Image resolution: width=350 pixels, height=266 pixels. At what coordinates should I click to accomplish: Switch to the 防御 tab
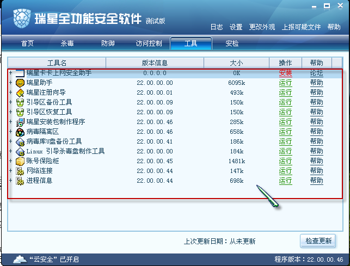(108, 44)
